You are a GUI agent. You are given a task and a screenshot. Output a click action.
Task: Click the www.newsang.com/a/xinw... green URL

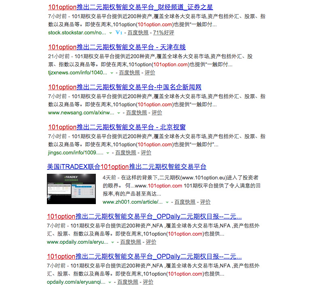tap(81, 113)
